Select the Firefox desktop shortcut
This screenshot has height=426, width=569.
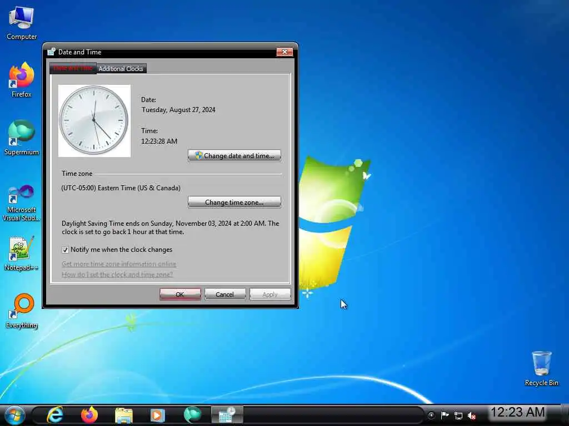pos(22,80)
